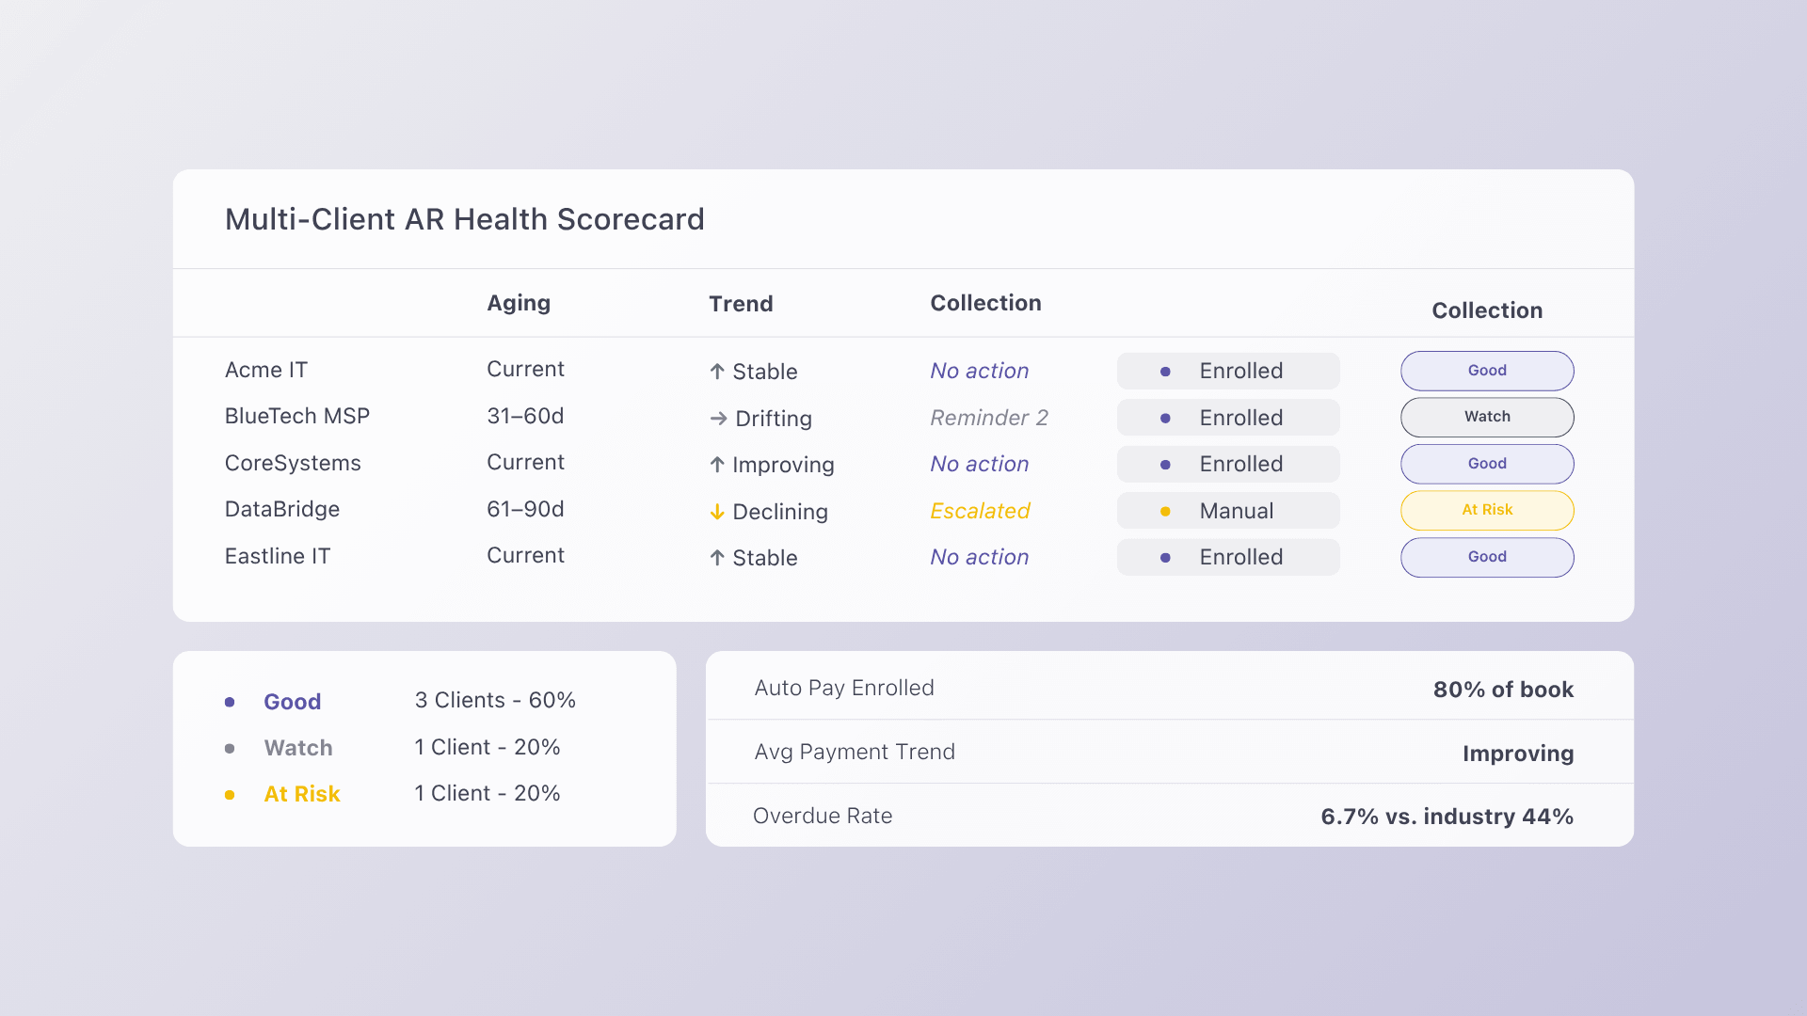This screenshot has width=1807, height=1016.
Task: Click the yellow dot in the Manual pill
Action: 1165,512
